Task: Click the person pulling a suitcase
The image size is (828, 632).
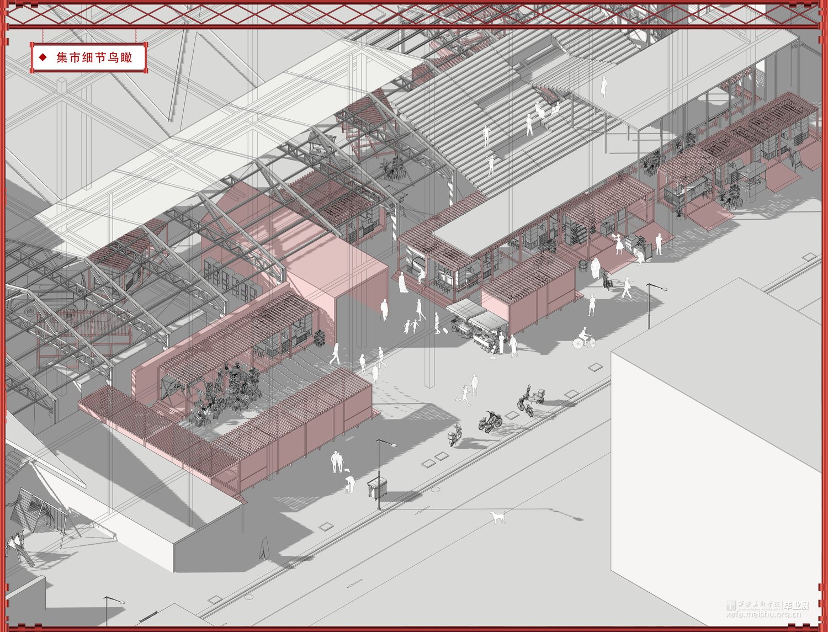Action: click(437, 324)
